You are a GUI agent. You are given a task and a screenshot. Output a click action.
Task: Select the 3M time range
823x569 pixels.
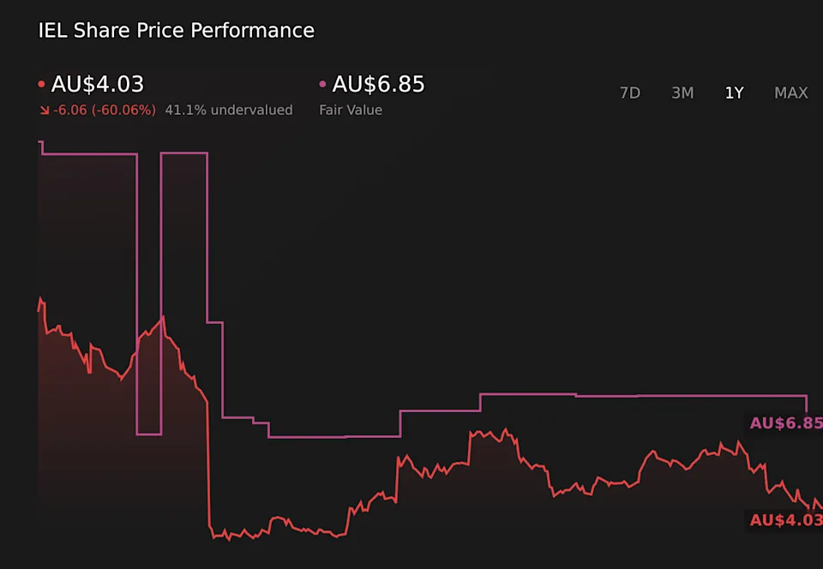point(682,93)
